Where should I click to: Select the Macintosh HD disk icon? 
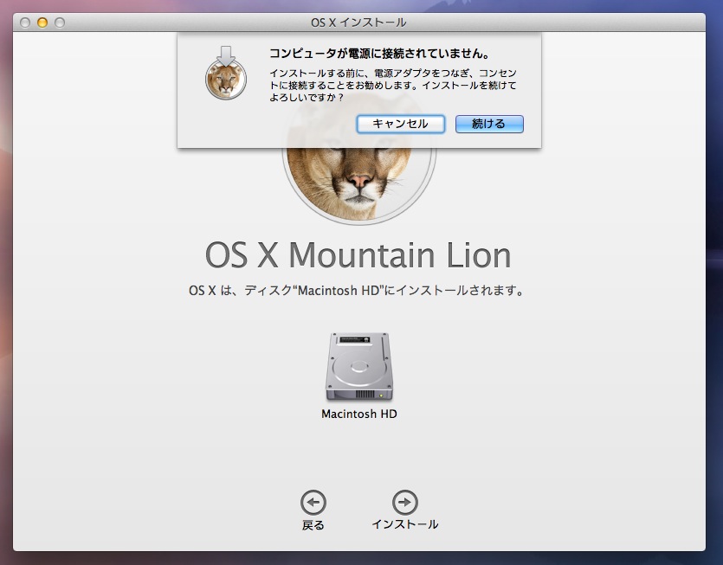[359, 366]
